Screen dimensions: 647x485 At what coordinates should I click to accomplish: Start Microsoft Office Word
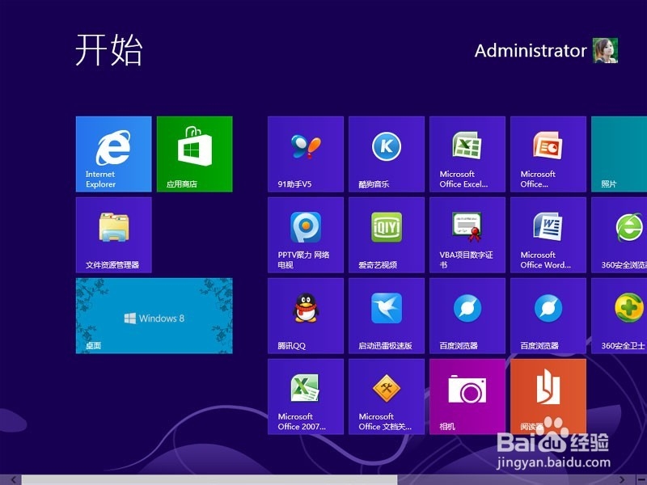click(x=548, y=234)
